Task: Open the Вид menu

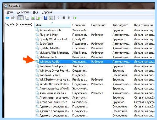Action: pos(35,12)
